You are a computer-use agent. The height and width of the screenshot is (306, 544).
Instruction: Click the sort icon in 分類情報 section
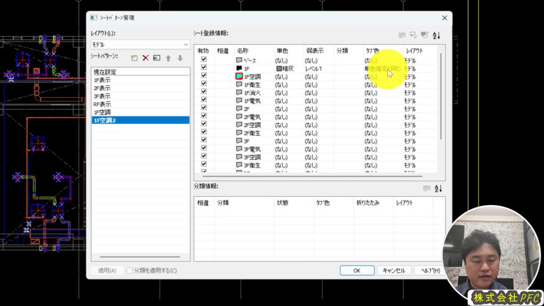(438, 189)
